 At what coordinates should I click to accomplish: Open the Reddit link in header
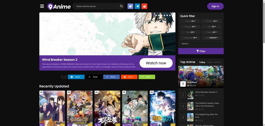(x=144, y=6)
